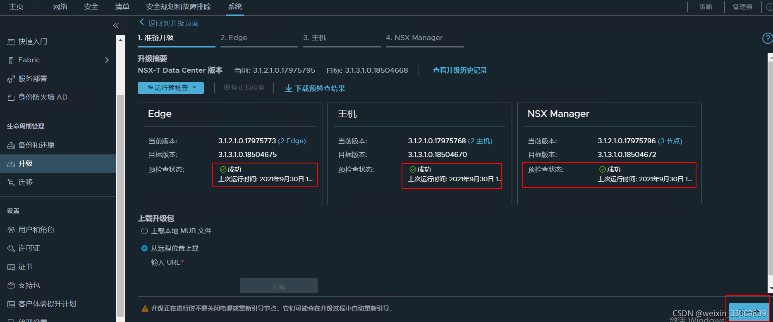This screenshot has height=322, width=773.
Task: Open the 系统 top menu
Action: 235,7
